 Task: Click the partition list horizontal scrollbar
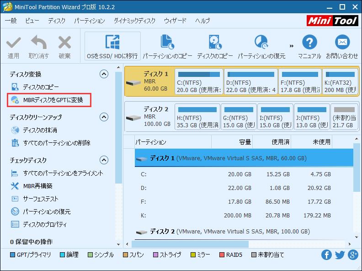190,244
